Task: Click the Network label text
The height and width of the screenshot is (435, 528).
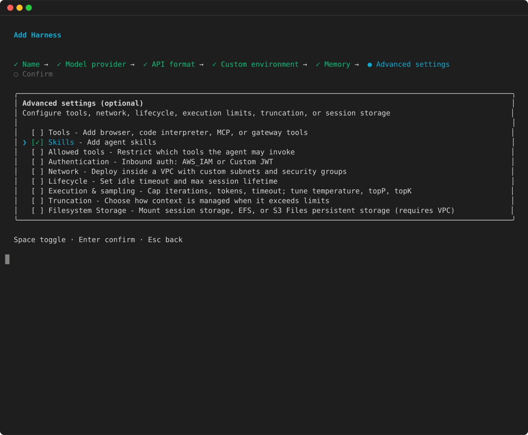Action: point(63,171)
